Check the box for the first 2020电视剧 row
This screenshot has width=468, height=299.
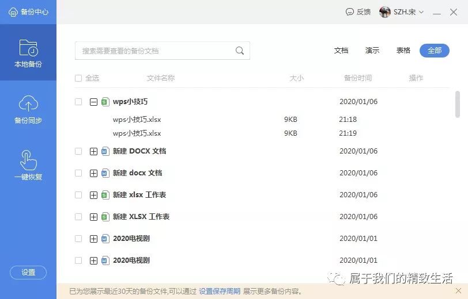click(78, 239)
